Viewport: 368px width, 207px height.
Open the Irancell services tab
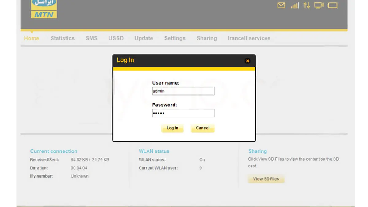coord(249,38)
